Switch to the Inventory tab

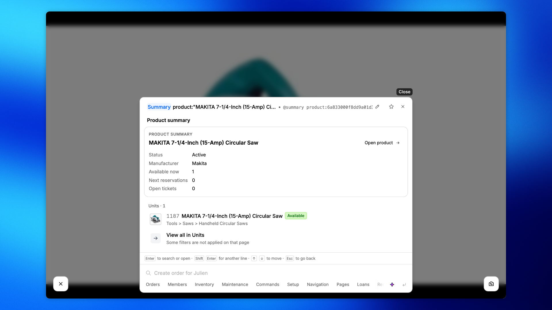204,284
